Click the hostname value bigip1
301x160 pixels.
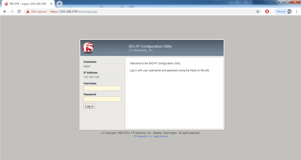click(x=87, y=66)
